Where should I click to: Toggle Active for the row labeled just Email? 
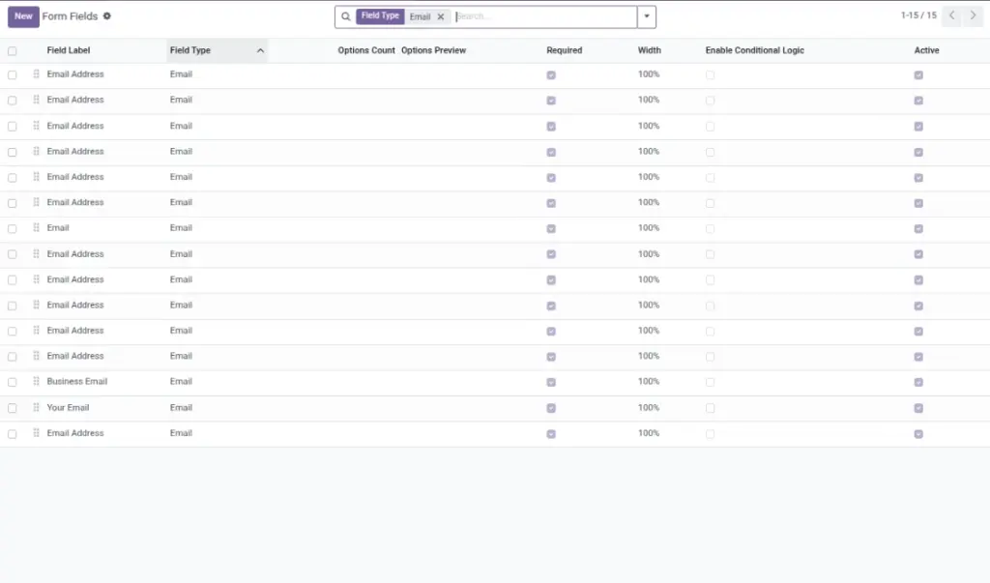(918, 228)
